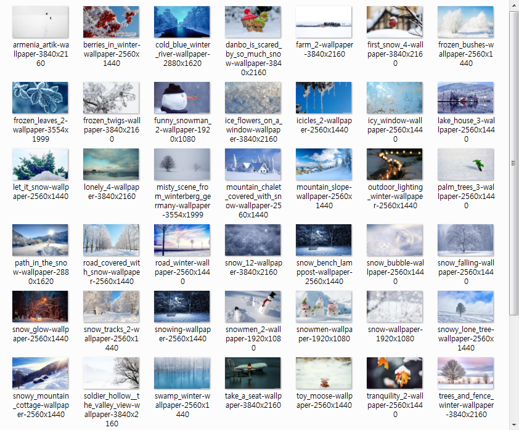The height and width of the screenshot is (430, 519).
Task: Choose the icy_window wallpaper thumbnail
Action: click(x=394, y=97)
